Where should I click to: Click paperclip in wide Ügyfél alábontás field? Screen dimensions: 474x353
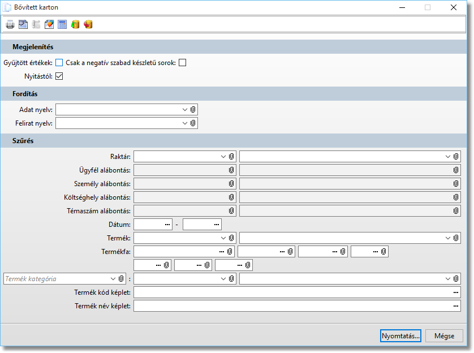pyautogui.click(x=456, y=170)
